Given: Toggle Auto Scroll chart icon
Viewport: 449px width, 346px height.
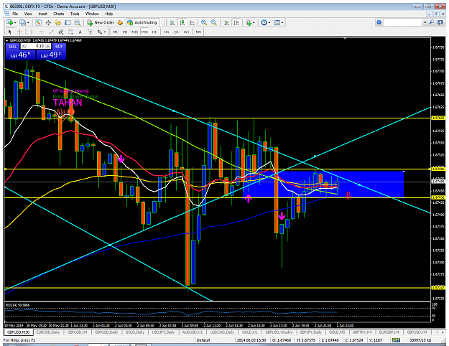Looking at the screenshot, I should [226, 22].
